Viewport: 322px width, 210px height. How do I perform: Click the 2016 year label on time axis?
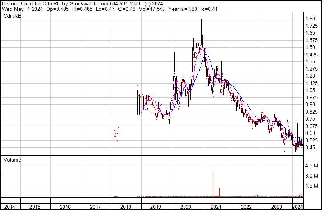click(65, 207)
